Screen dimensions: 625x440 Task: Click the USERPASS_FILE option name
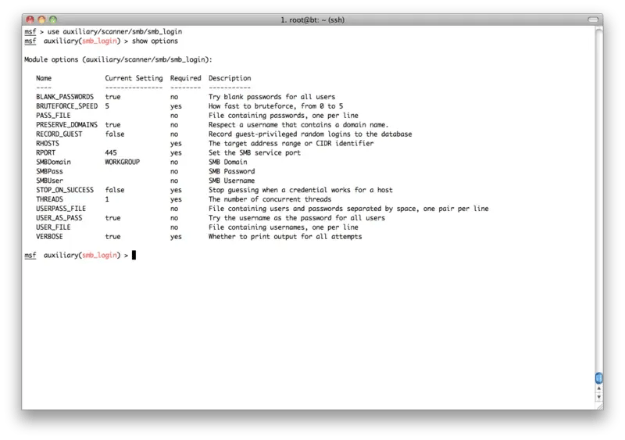point(61,209)
